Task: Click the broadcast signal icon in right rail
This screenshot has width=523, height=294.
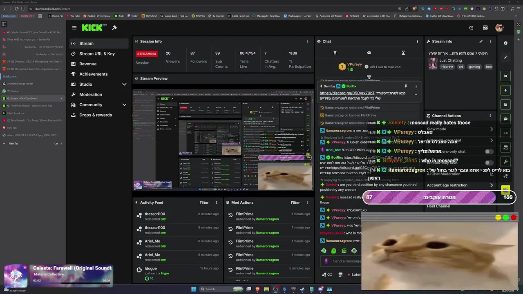Action: click(505, 133)
